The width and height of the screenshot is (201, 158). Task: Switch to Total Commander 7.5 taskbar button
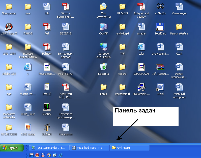coord(49,148)
